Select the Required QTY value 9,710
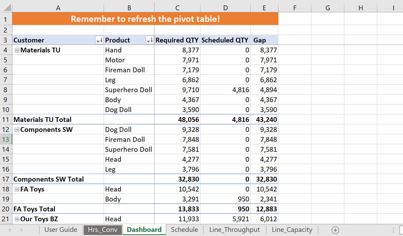The image size is (403, 236). point(177,90)
